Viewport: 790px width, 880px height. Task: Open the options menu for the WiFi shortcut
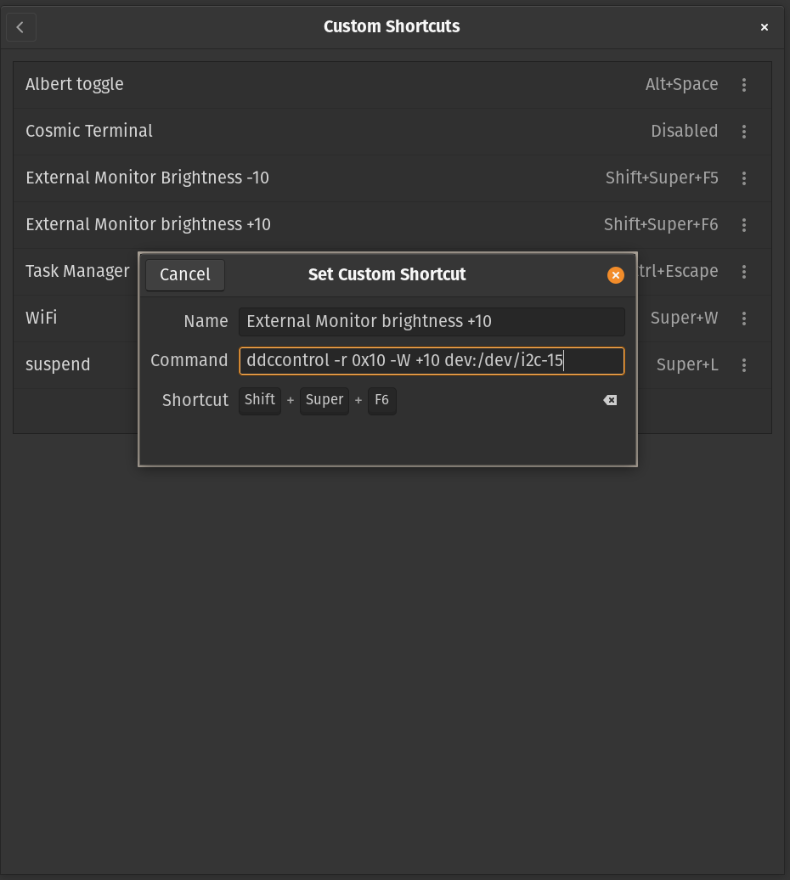[744, 319]
